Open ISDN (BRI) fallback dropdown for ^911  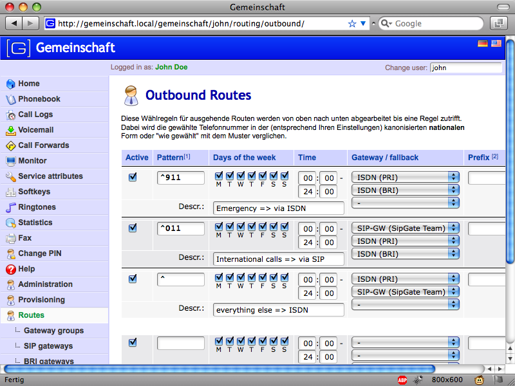[405, 190]
